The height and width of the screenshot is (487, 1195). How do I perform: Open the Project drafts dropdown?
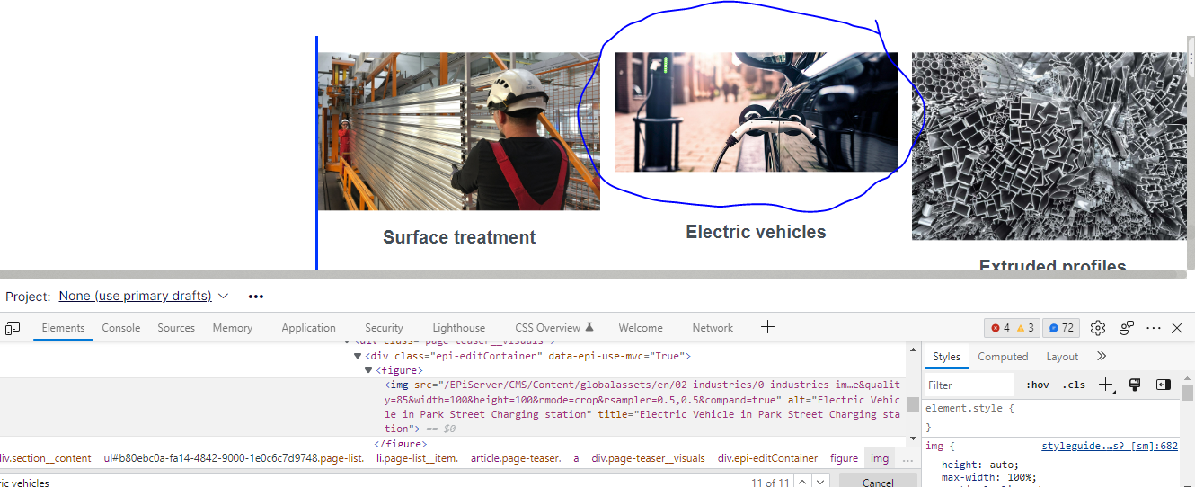click(144, 296)
